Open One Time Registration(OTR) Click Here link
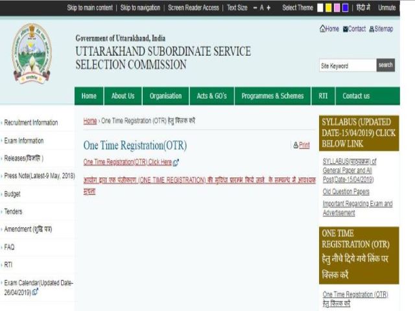415x311 pixels. click(128, 162)
